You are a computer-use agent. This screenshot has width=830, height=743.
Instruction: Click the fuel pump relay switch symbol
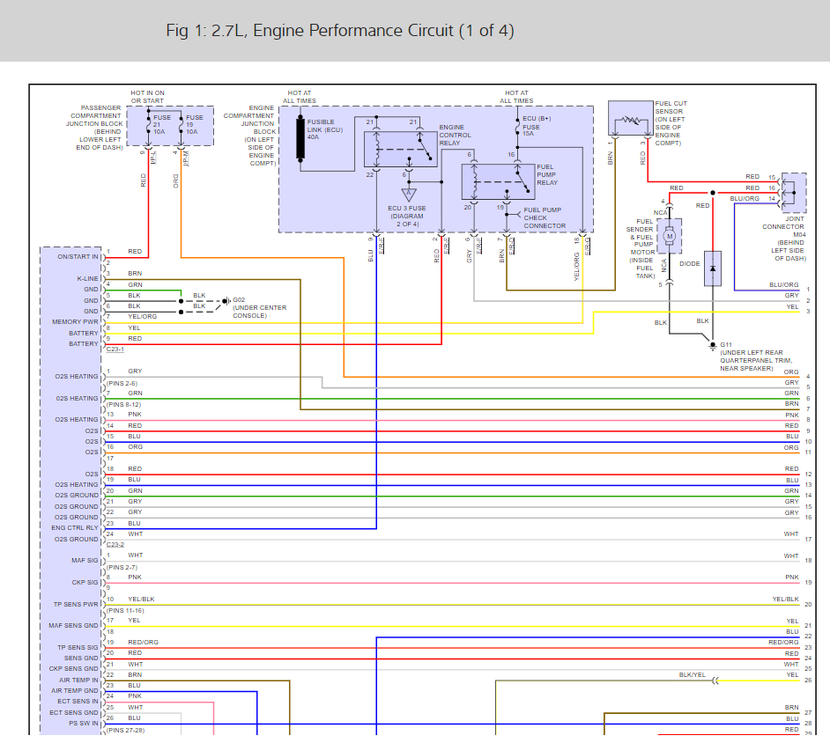521,181
